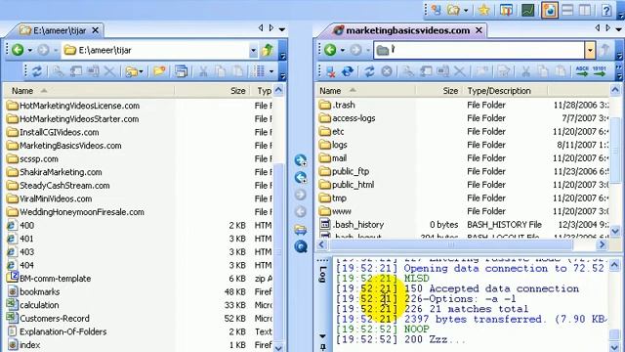Click the blue Q queue icon
The image size is (625, 352).
pos(301,246)
